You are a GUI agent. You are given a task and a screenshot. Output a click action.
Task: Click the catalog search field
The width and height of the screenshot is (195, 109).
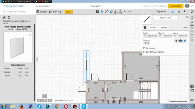(18, 12)
